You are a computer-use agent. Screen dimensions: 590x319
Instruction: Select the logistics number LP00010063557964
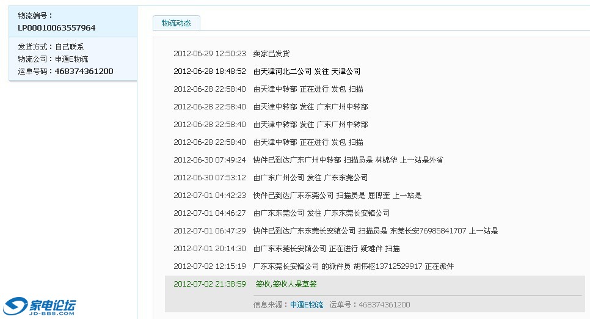pos(56,28)
